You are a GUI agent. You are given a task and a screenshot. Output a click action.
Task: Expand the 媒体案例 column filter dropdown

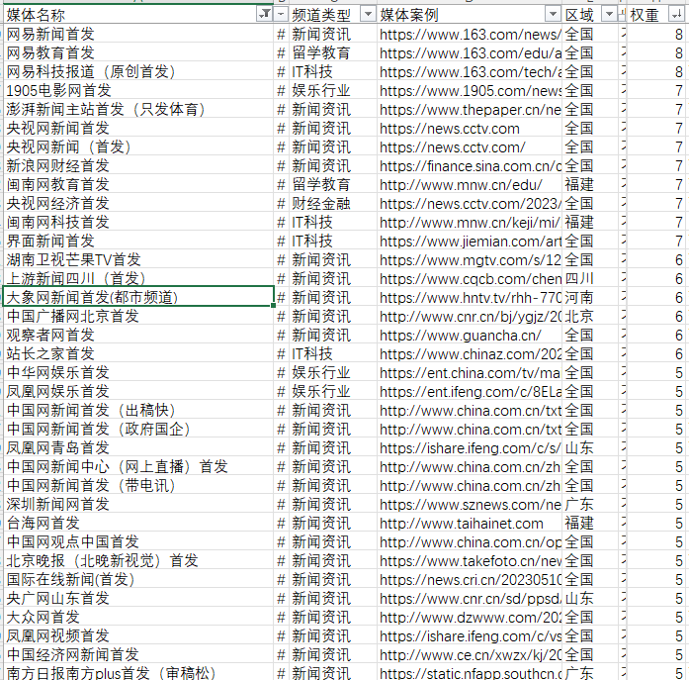(x=551, y=14)
